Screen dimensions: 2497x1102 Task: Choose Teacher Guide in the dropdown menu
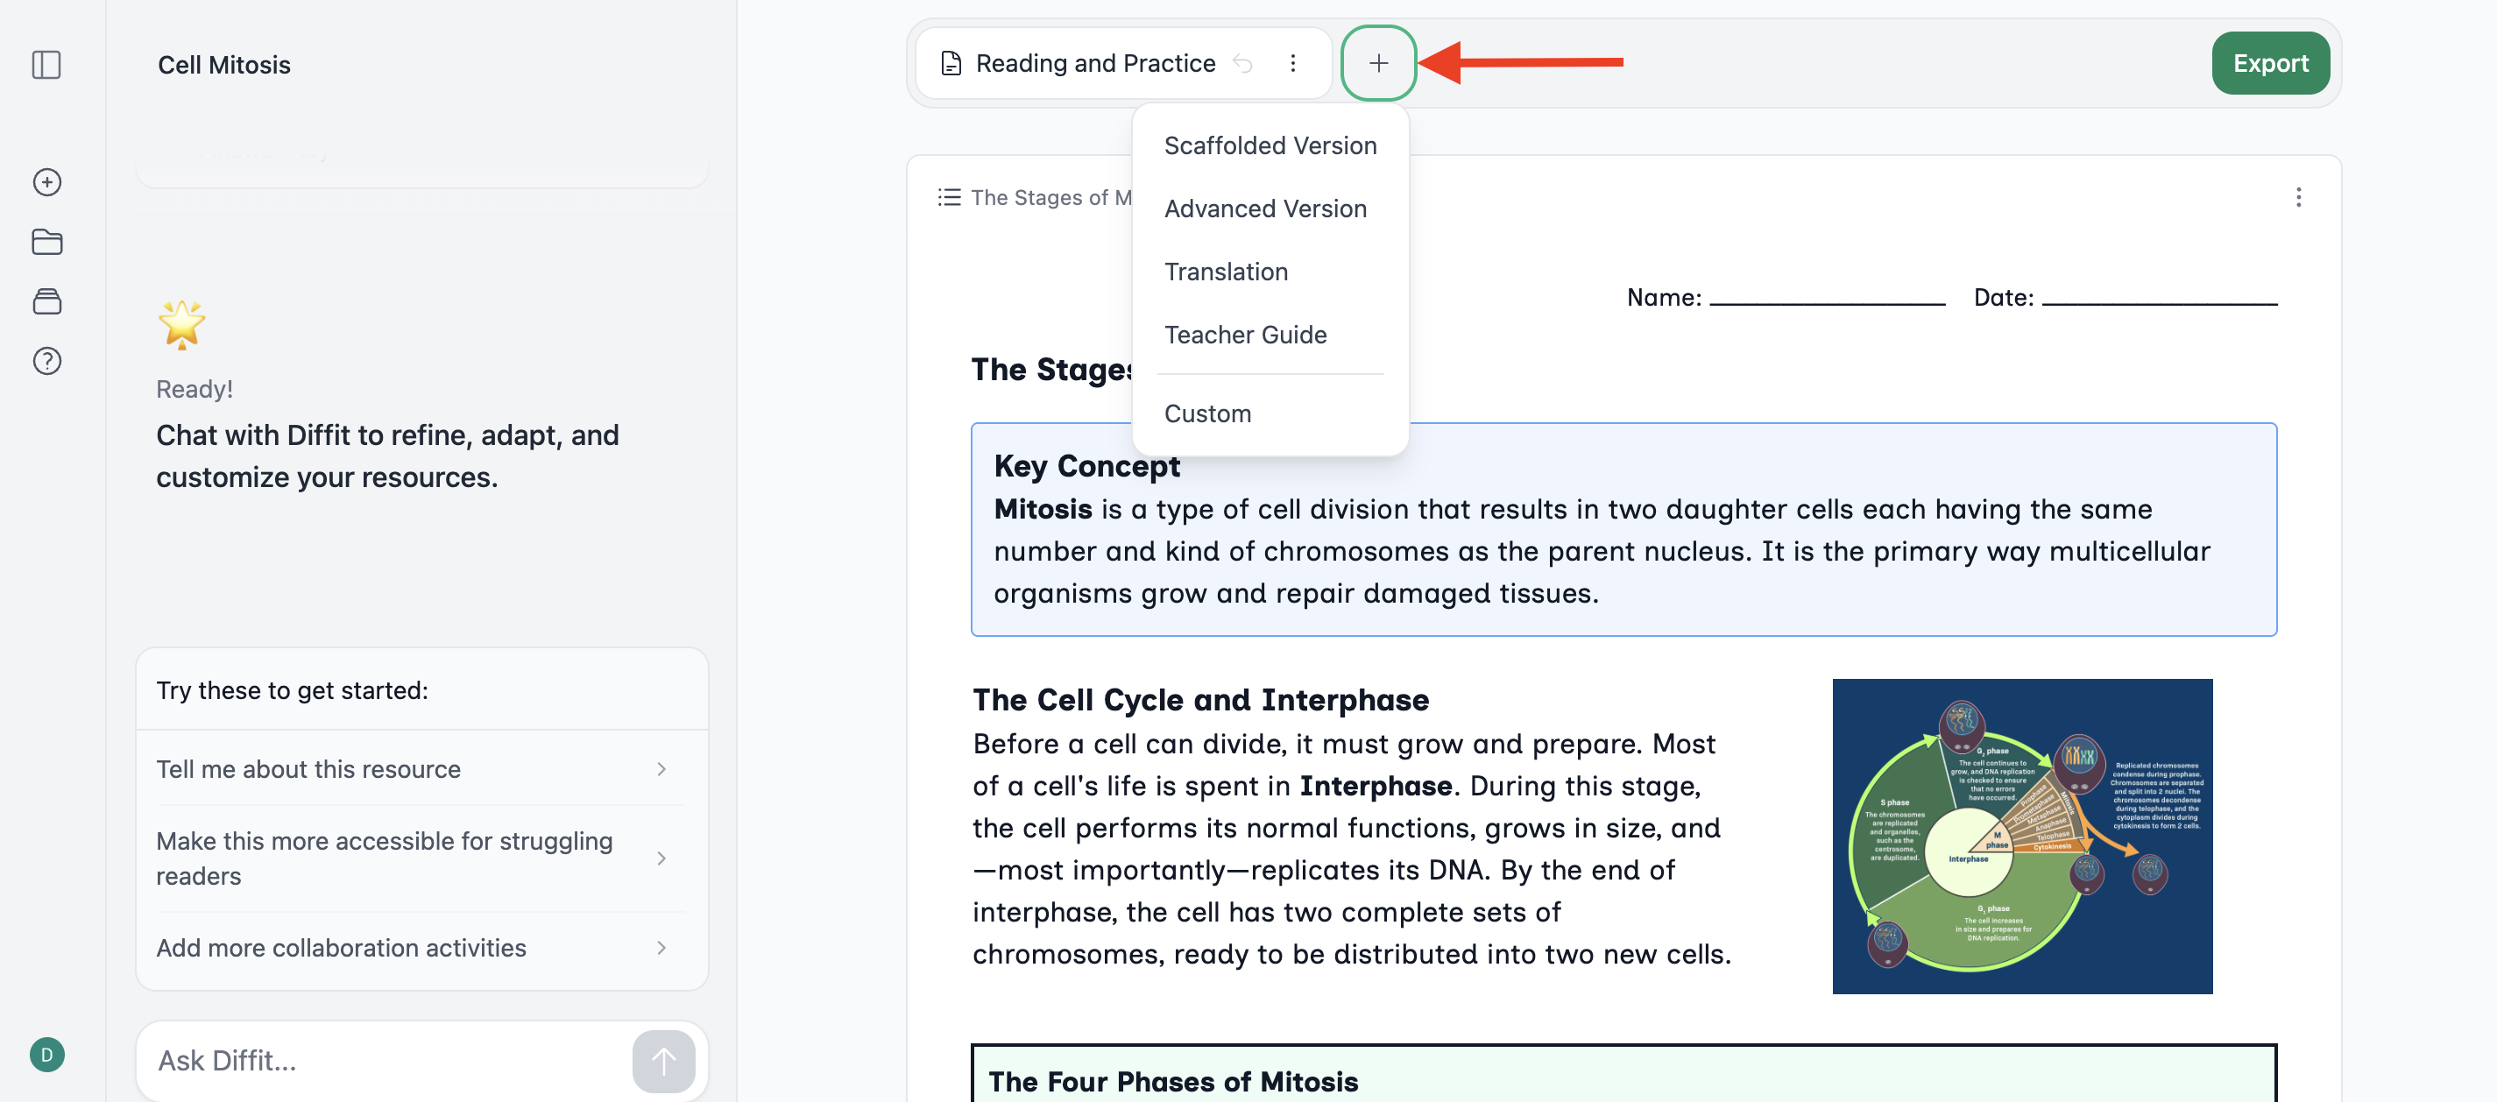coord(1269,335)
